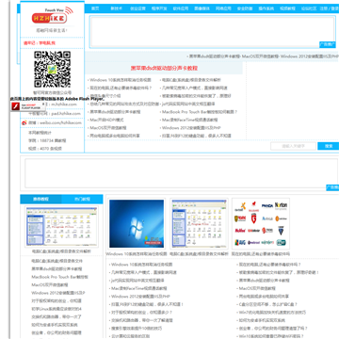Open 'Windows 2012安装配置IIS及PHP' in headline list

click(191, 128)
